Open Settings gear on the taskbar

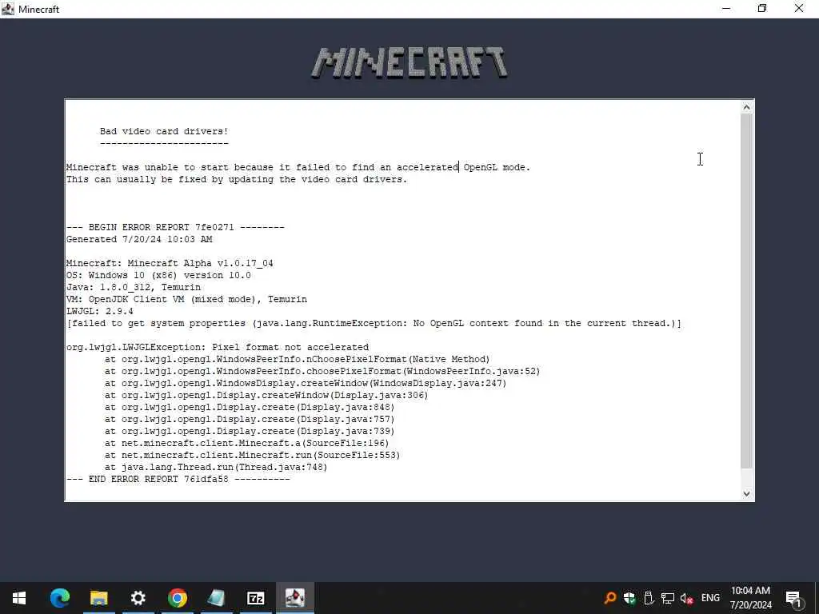[138, 598]
